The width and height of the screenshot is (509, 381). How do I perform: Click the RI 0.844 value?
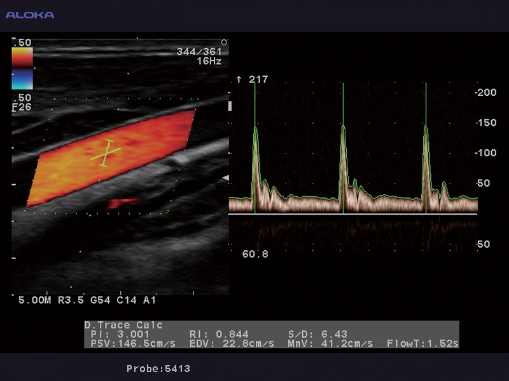[219, 334]
